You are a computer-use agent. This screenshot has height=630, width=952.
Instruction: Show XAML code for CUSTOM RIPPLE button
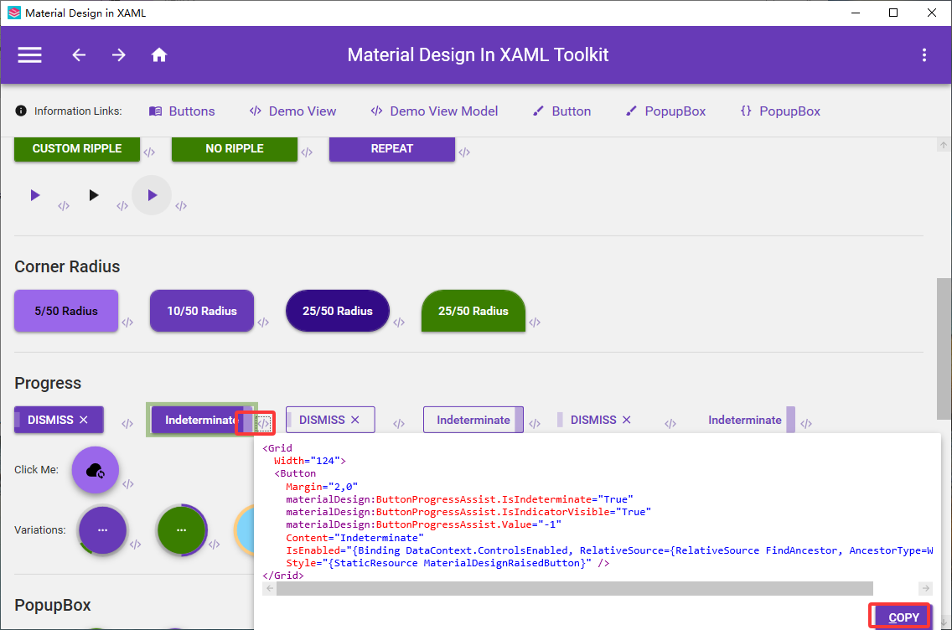point(149,152)
